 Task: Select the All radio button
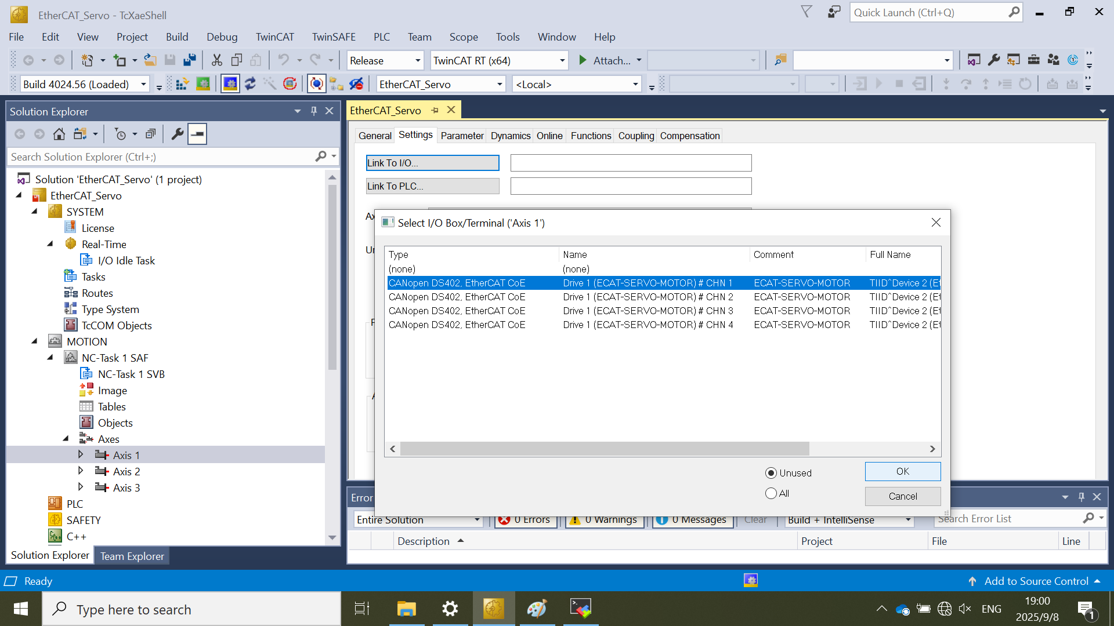[x=771, y=493]
